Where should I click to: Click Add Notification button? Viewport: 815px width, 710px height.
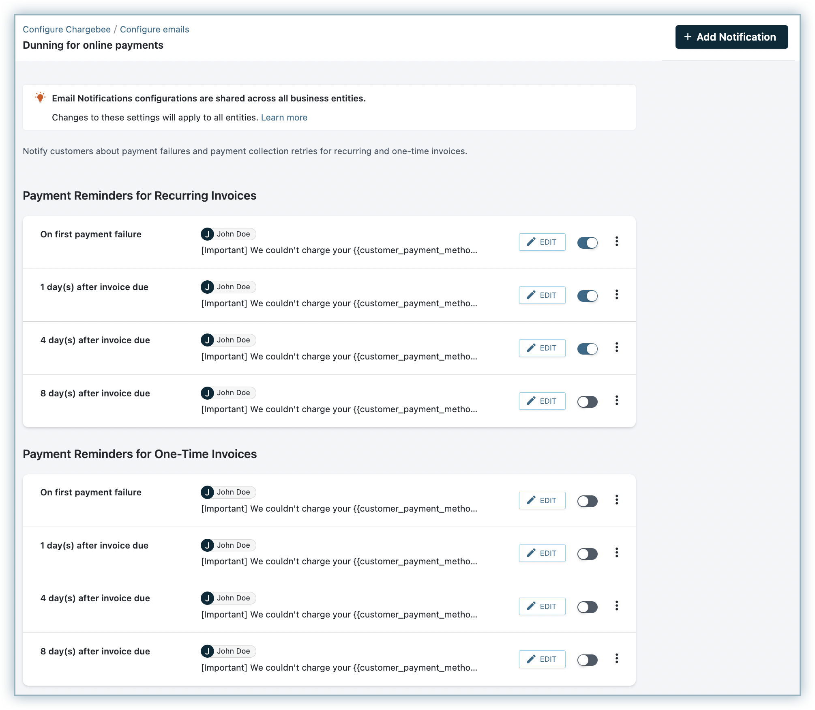(731, 37)
